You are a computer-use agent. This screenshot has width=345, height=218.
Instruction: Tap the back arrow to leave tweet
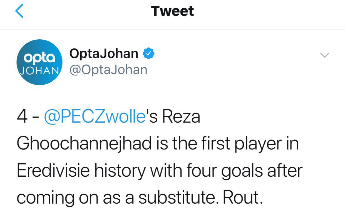coord(19,12)
